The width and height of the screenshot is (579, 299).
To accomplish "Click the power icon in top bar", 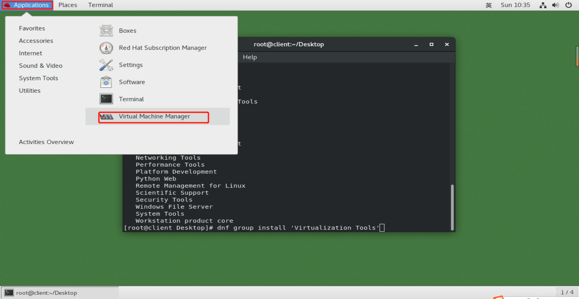I will coord(569,5).
